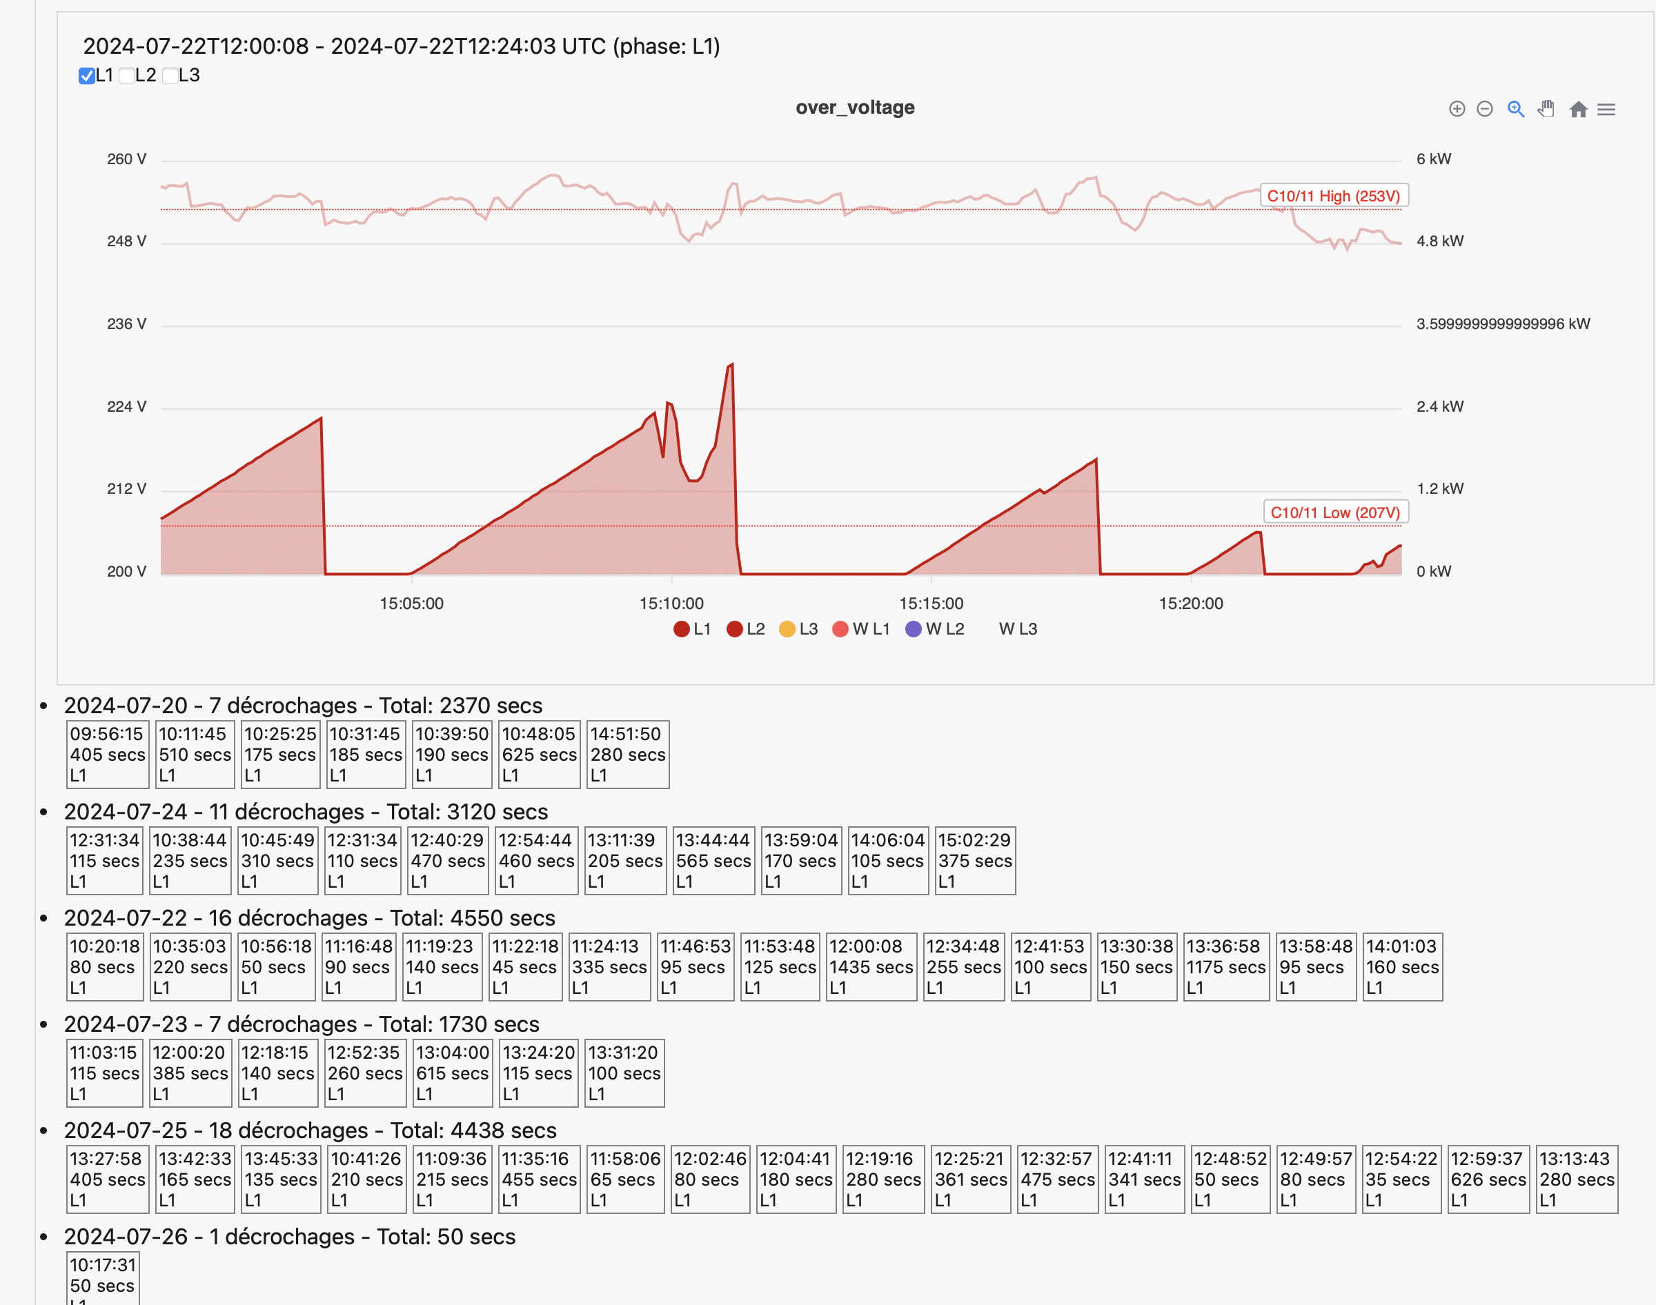Click the C10/11 High (253V) annotation label
This screenshot has height=1305, width=1656.
(x=1334, y=196)
